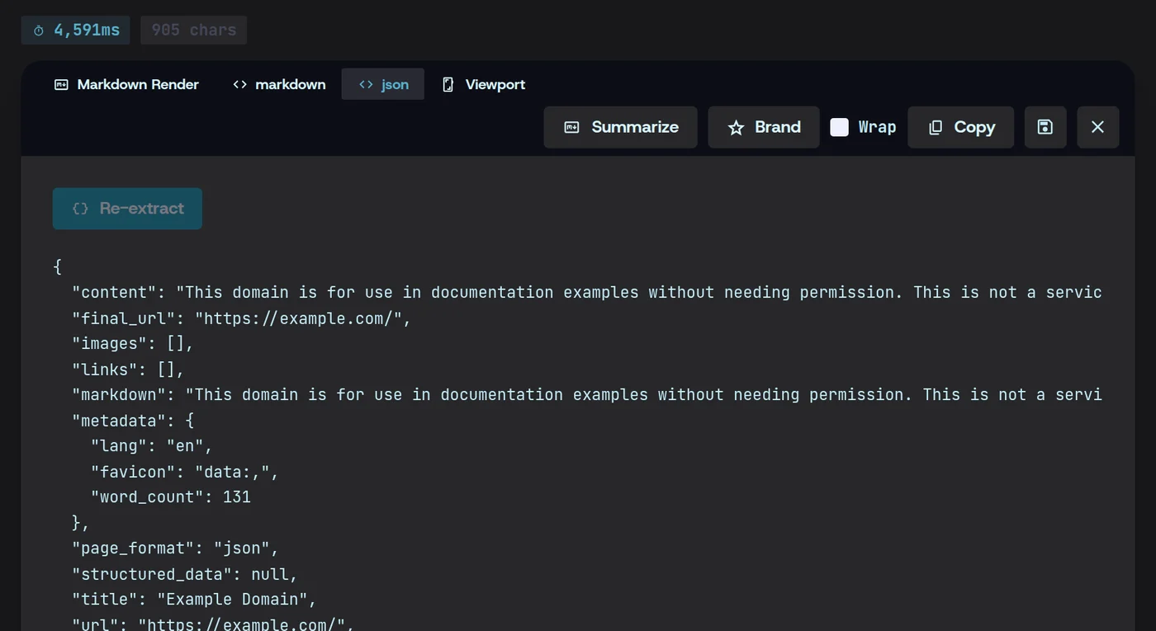Click the "word_count": 131 line
1156x631 pixels.
pos(170,497)
